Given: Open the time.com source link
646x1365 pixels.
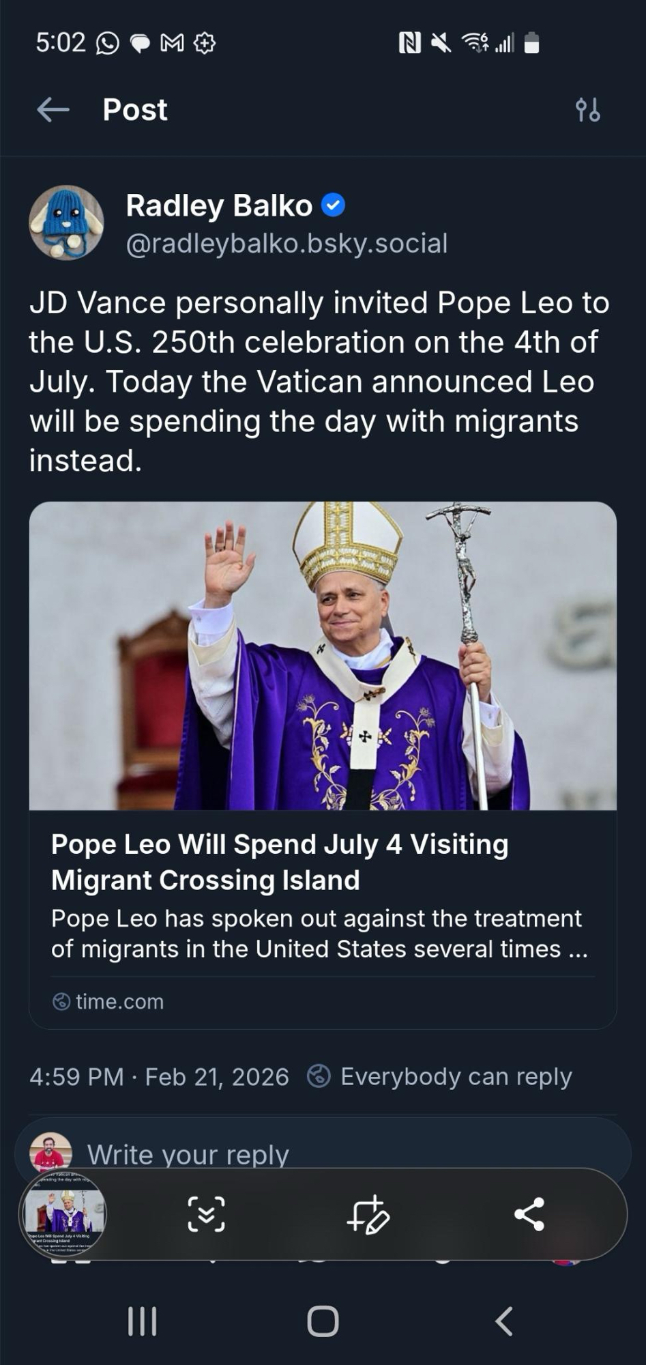Looking at the screenshot, I should pos(119,1001).
